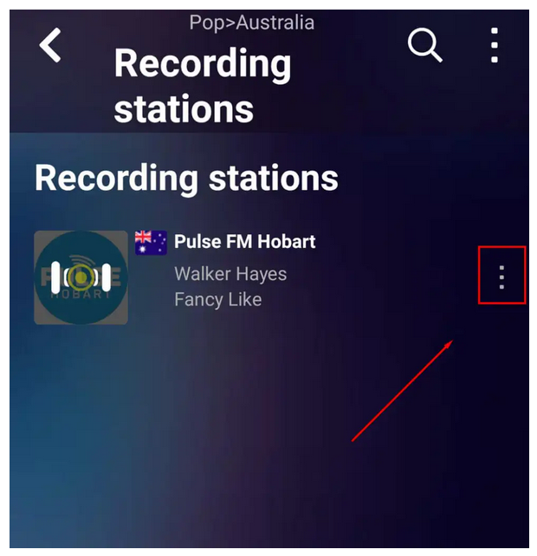Screen dimensions: 537x556
Task: Tap the Walker Hayes artist text
Action: (230, 274)
